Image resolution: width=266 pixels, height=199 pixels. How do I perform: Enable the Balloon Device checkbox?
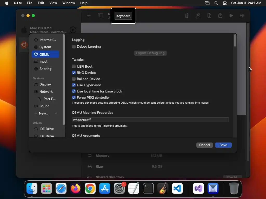click(x=74, y=79)
